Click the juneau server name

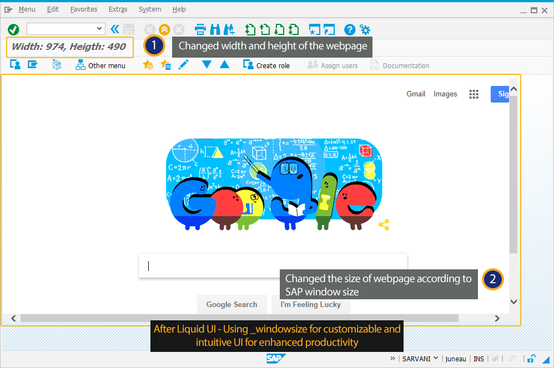[x=456, y=359]
